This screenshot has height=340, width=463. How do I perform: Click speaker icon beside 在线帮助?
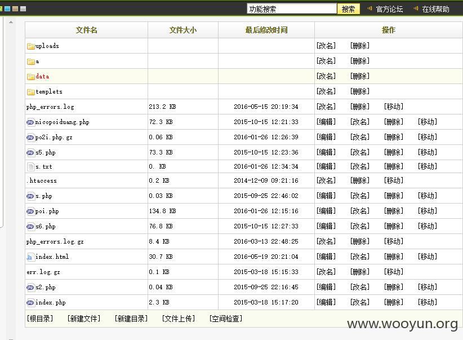416,8
